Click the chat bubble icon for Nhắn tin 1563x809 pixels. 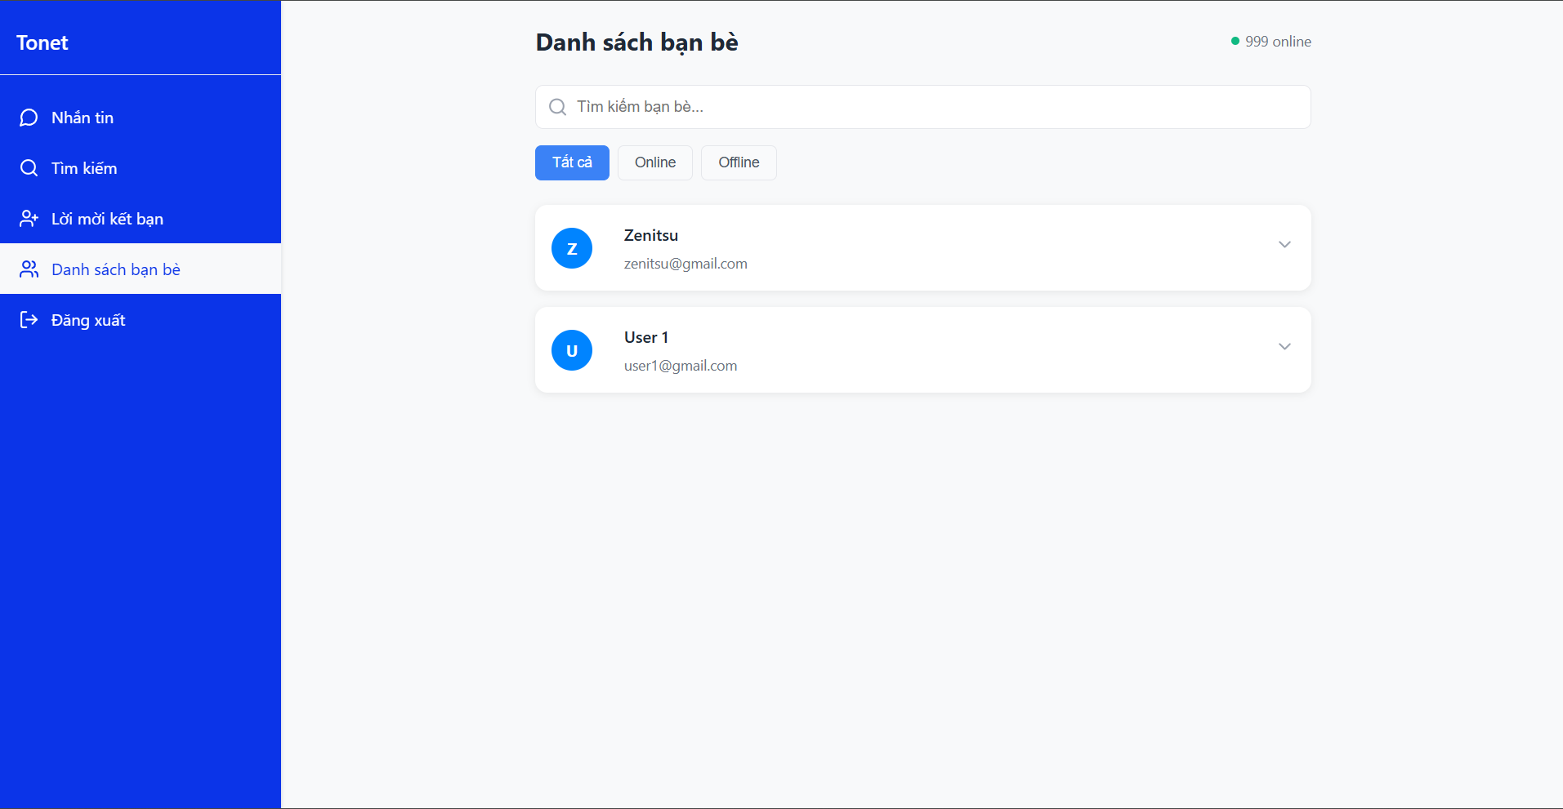click(29, 118)
